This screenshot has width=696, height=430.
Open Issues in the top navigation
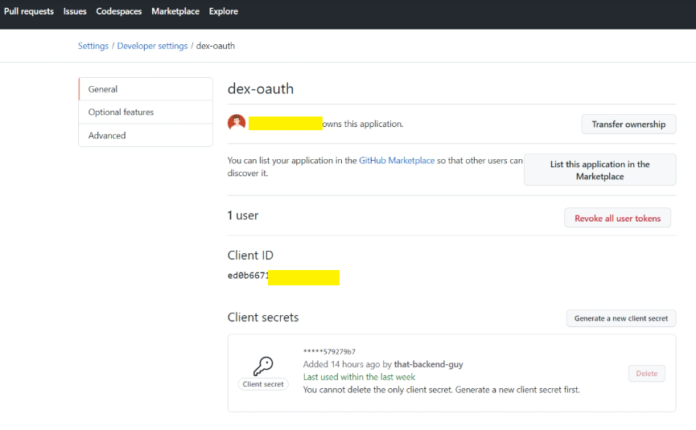(x=75, y=11)
